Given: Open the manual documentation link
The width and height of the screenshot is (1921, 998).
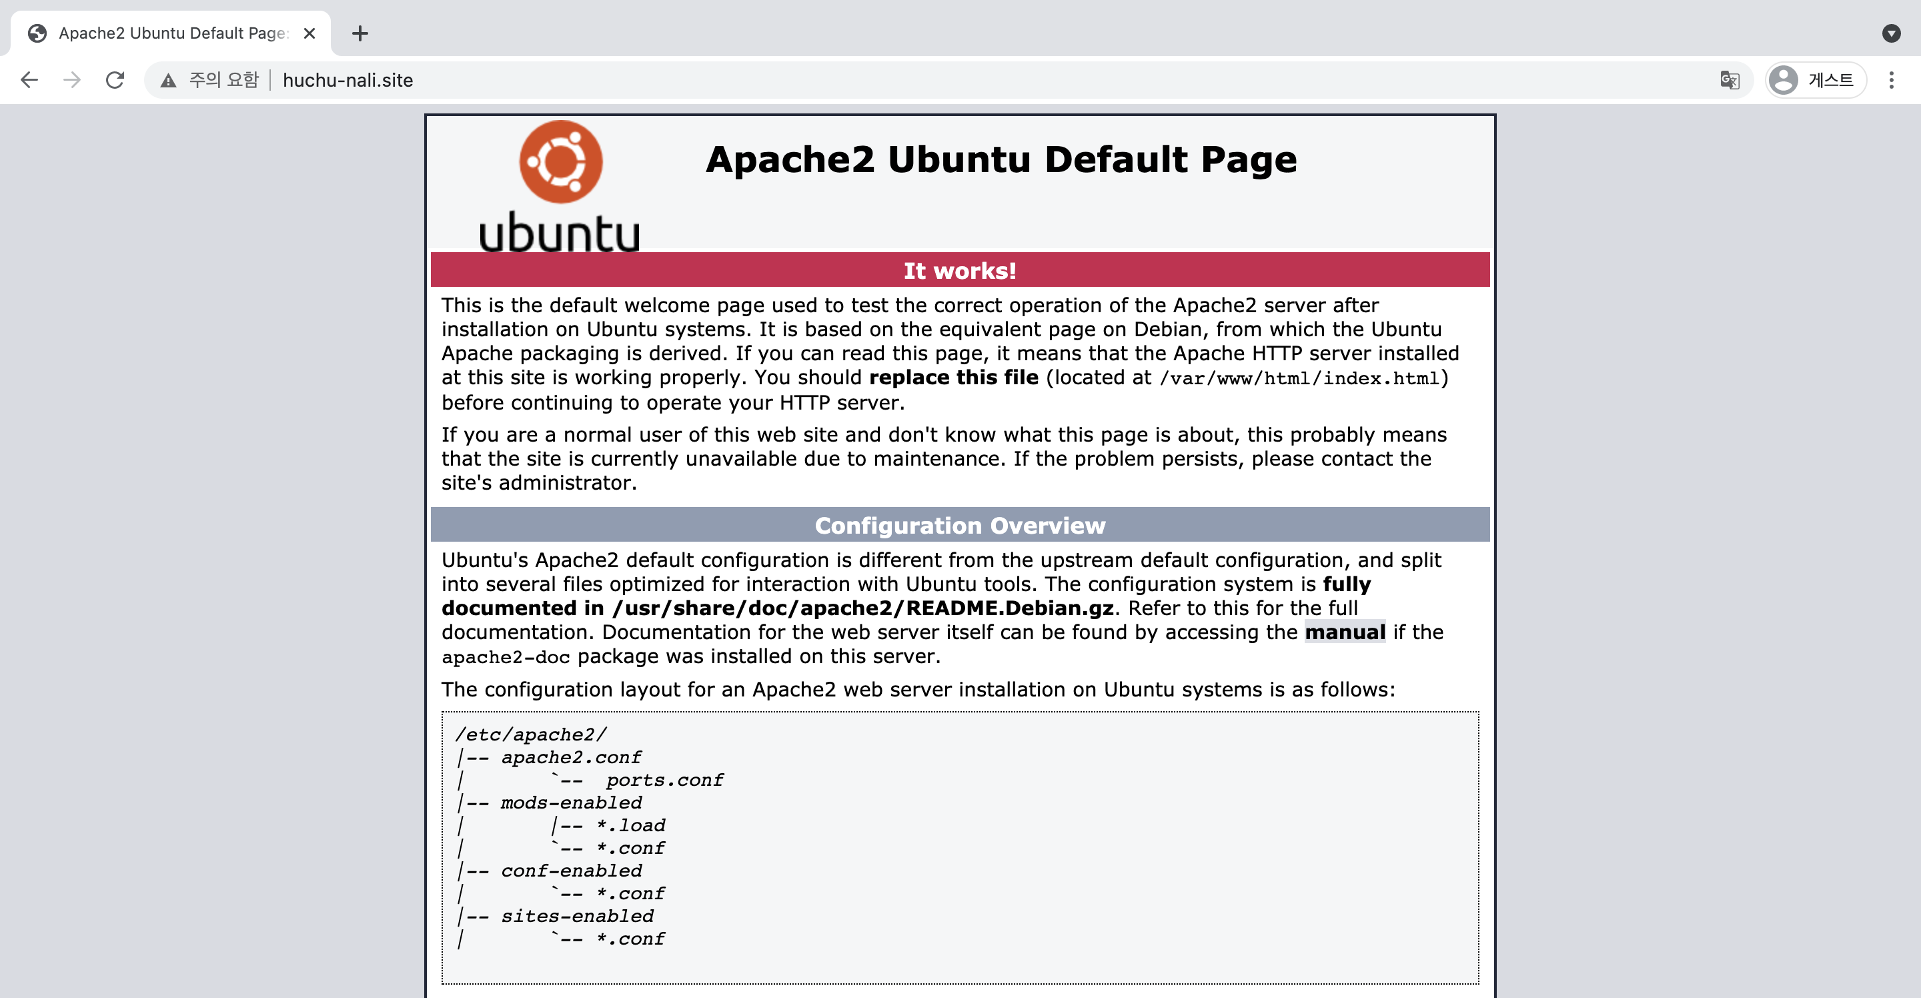Looking at the screenshot, I should (x=1345, y=632).
